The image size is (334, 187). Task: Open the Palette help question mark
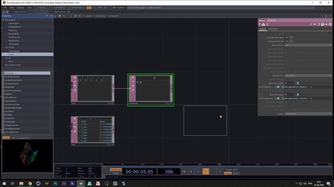(x=47, y=16)
